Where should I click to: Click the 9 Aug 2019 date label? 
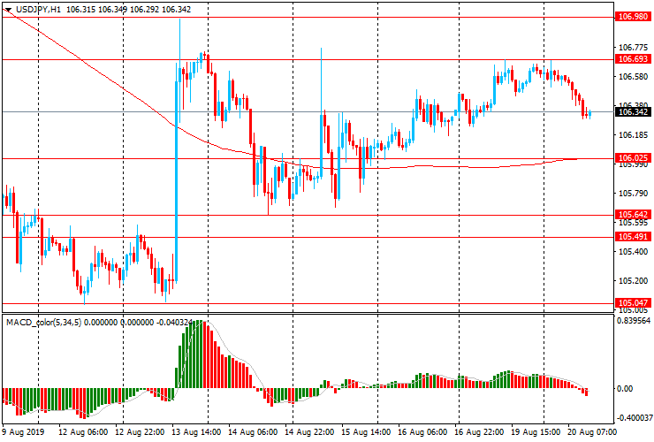coord(25,433)
